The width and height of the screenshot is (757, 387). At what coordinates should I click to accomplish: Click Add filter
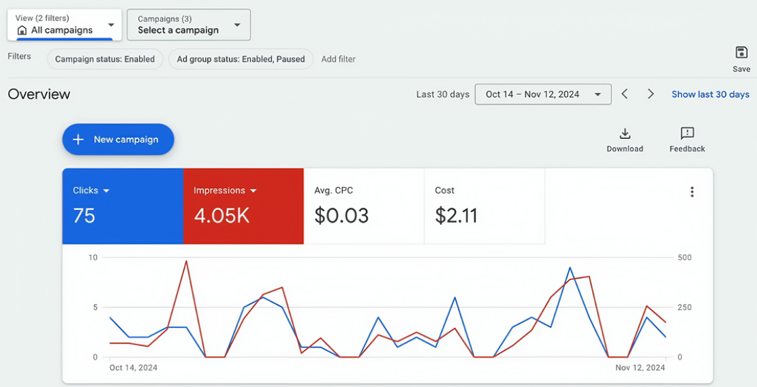[339, 59]
